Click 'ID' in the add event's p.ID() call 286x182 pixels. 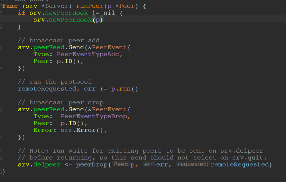(68, 61)
